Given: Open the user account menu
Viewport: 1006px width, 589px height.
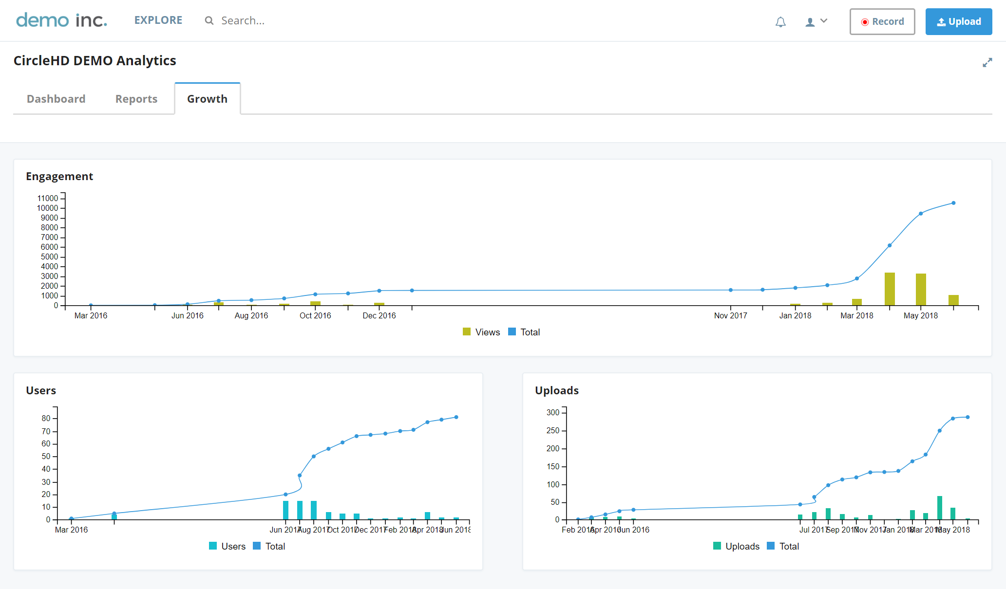Looking at the screenshot, I should click(816, 21).
